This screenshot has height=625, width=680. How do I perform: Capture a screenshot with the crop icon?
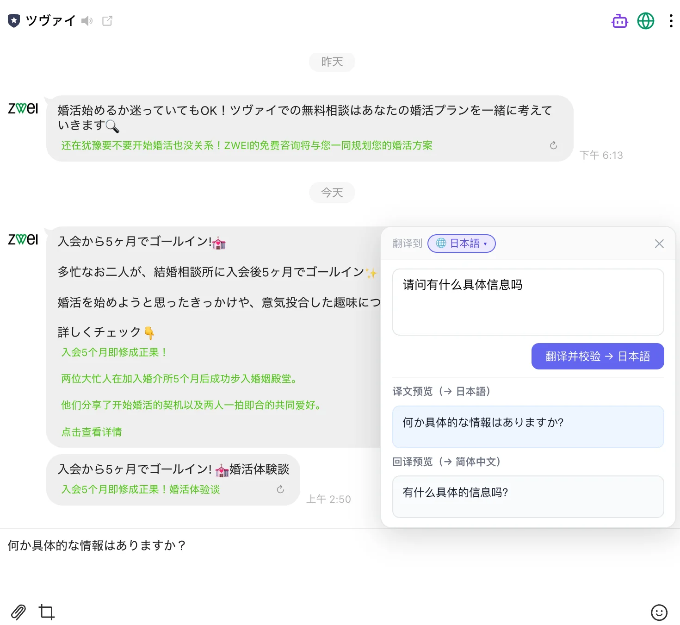click(46, 612)
